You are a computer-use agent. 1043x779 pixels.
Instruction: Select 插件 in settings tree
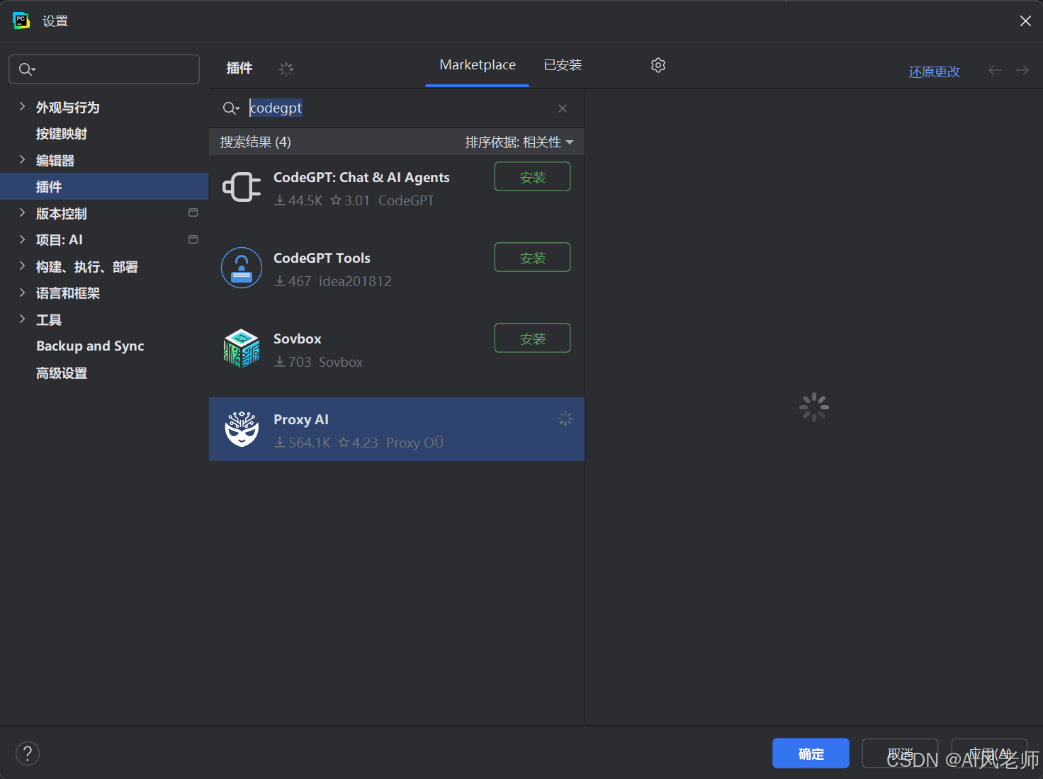(x=104, y=187)
